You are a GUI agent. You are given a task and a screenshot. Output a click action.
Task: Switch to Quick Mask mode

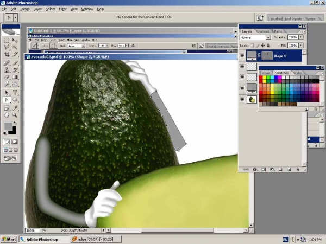15,142
